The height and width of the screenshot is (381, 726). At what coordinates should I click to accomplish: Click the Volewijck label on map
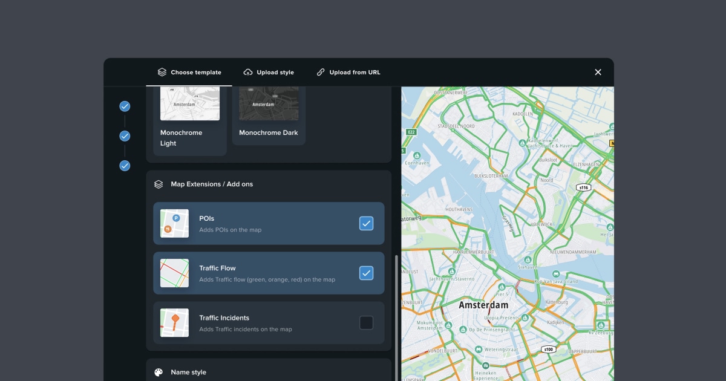[541, 224]
